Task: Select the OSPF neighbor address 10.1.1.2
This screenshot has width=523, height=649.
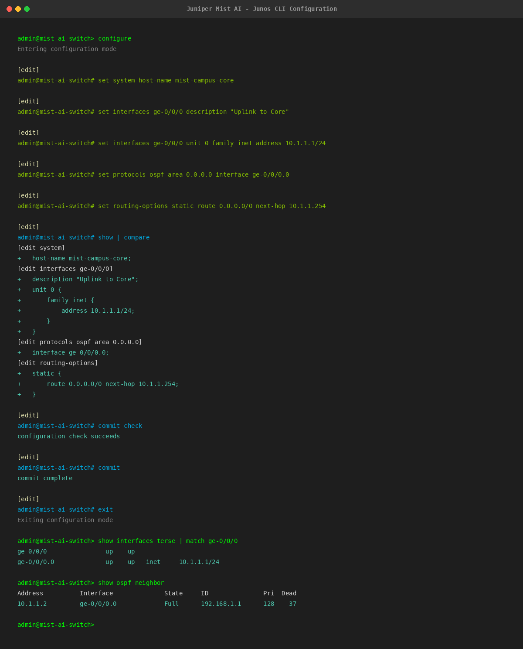Action: click(x=32, y=604)
